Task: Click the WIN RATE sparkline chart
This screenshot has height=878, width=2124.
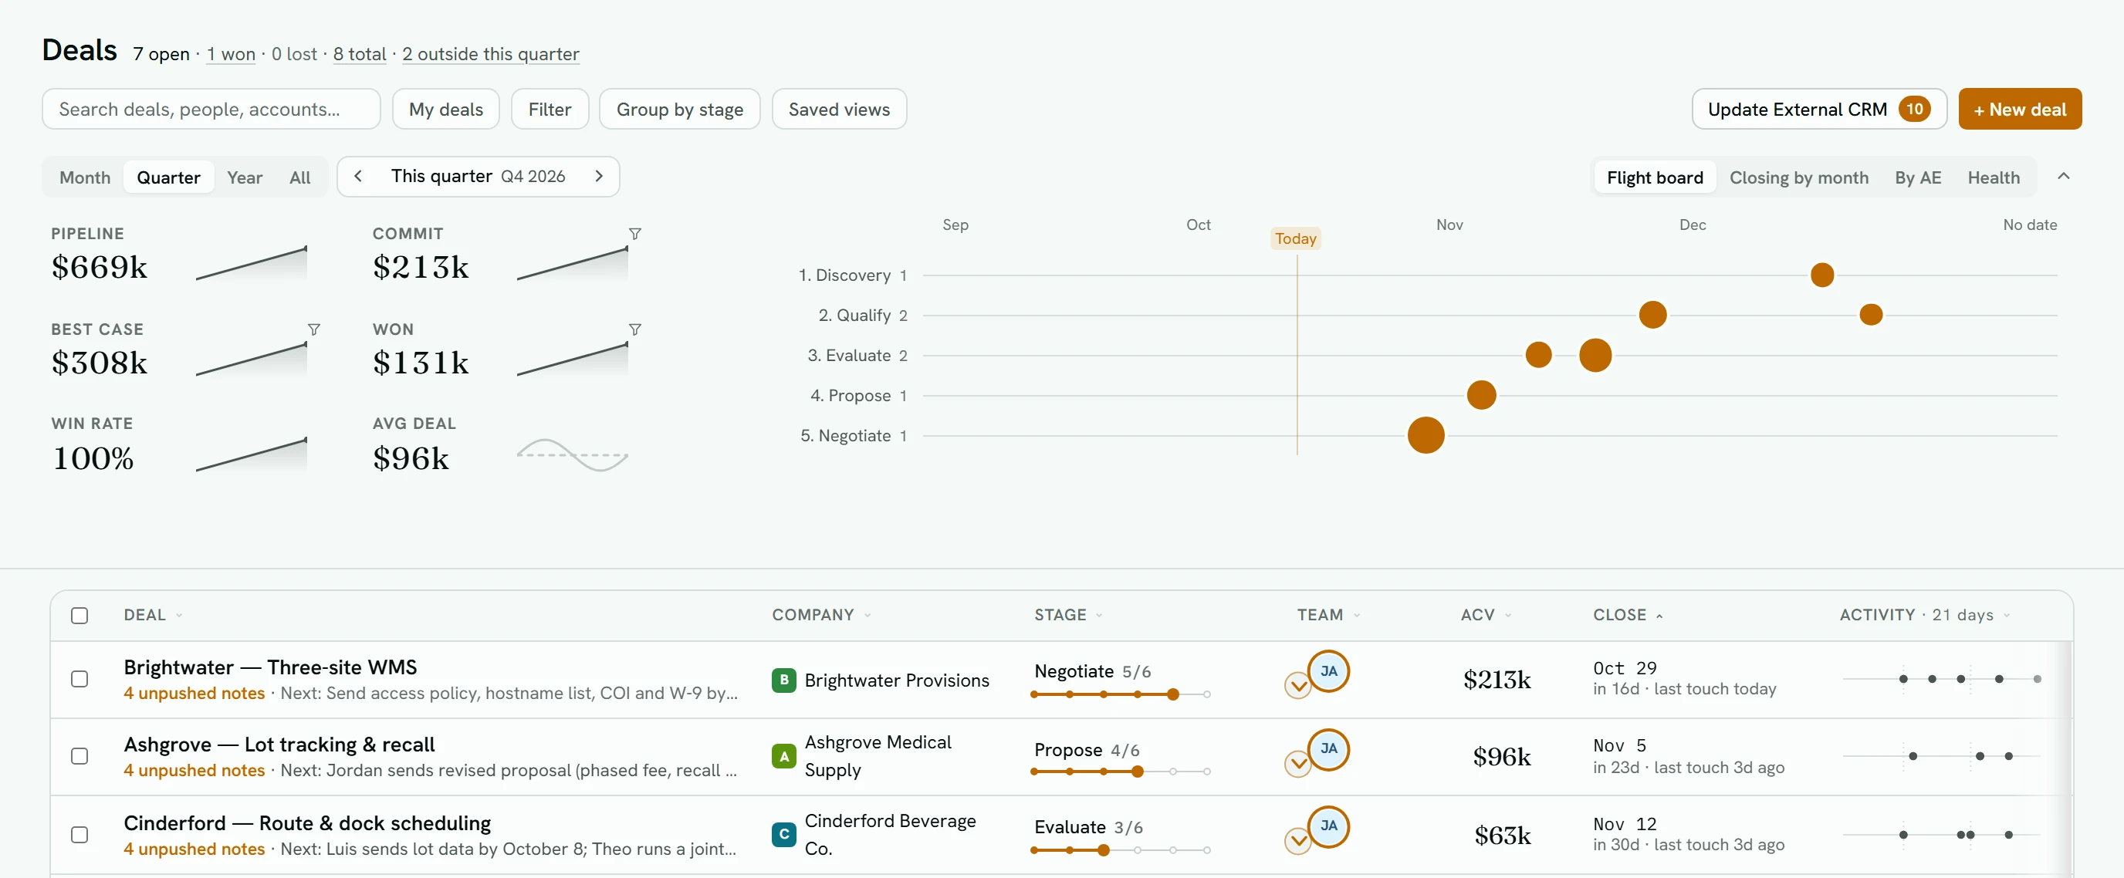Action: coord(252,455)
